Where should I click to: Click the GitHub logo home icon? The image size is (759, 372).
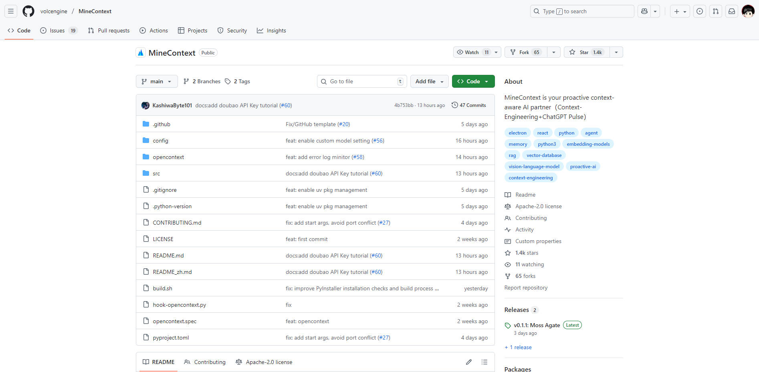28,11
